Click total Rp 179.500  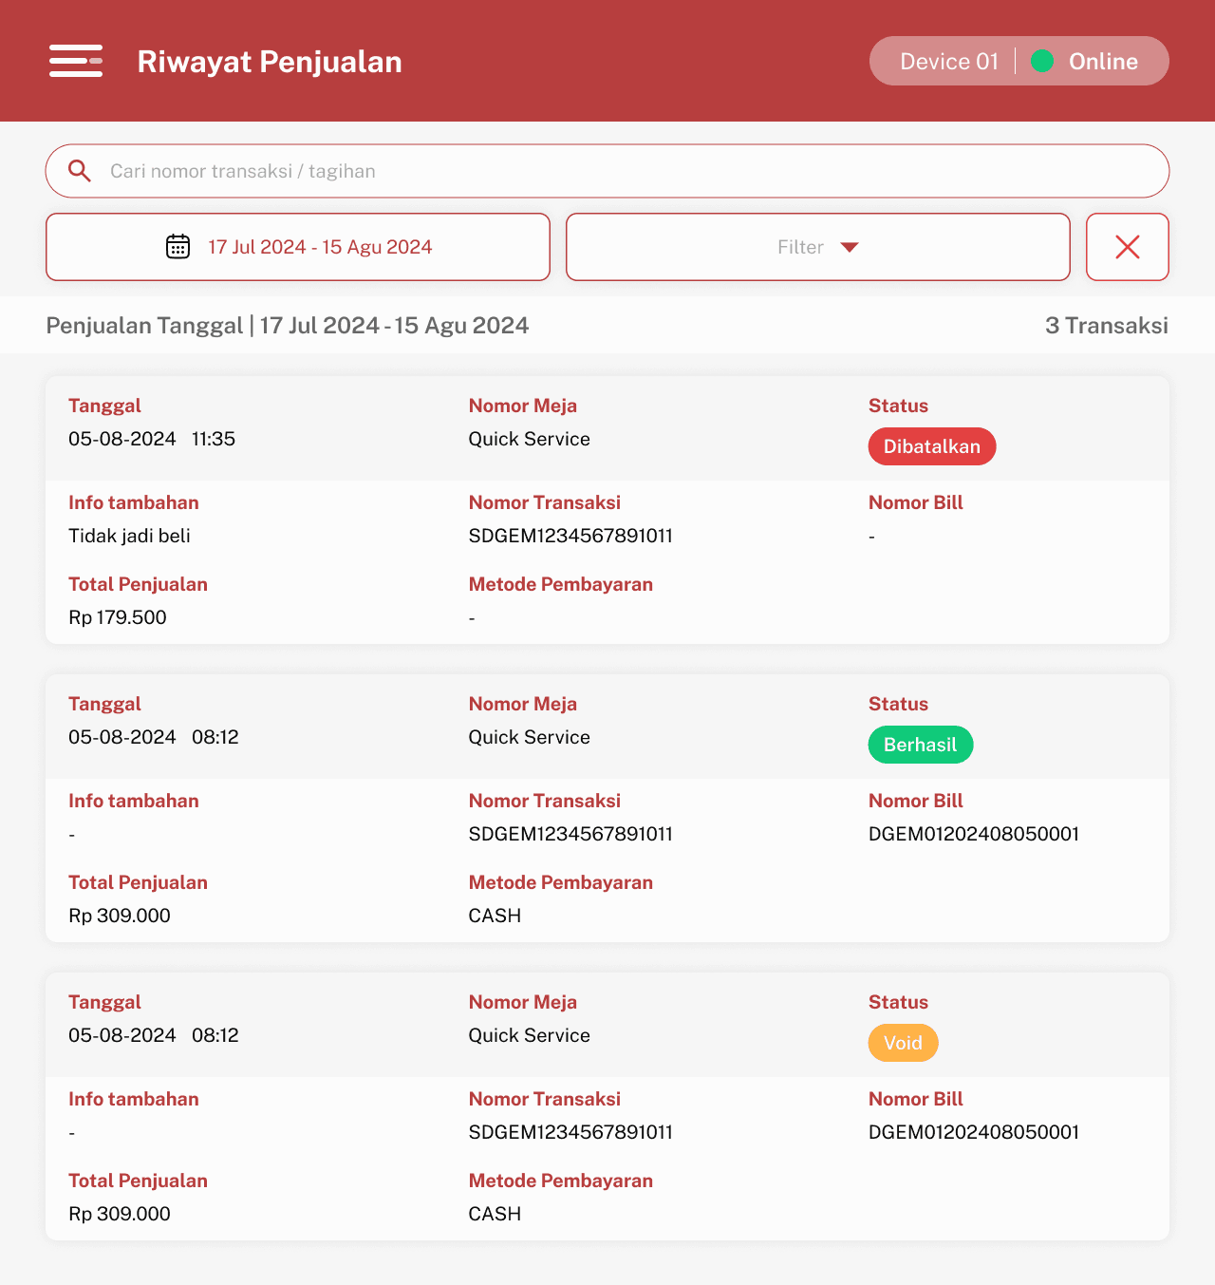pyautogui.click(x=118, y=617)
